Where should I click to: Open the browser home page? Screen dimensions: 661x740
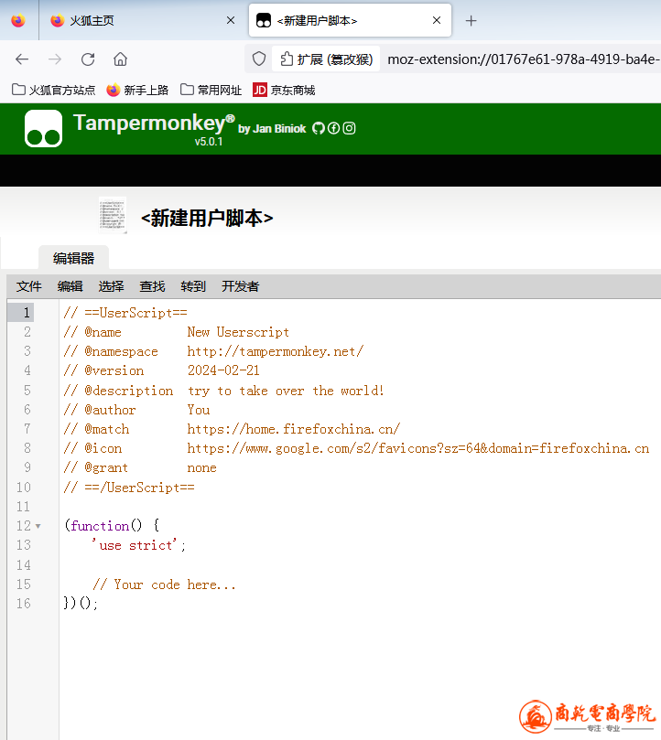click(x=121, y=59)
